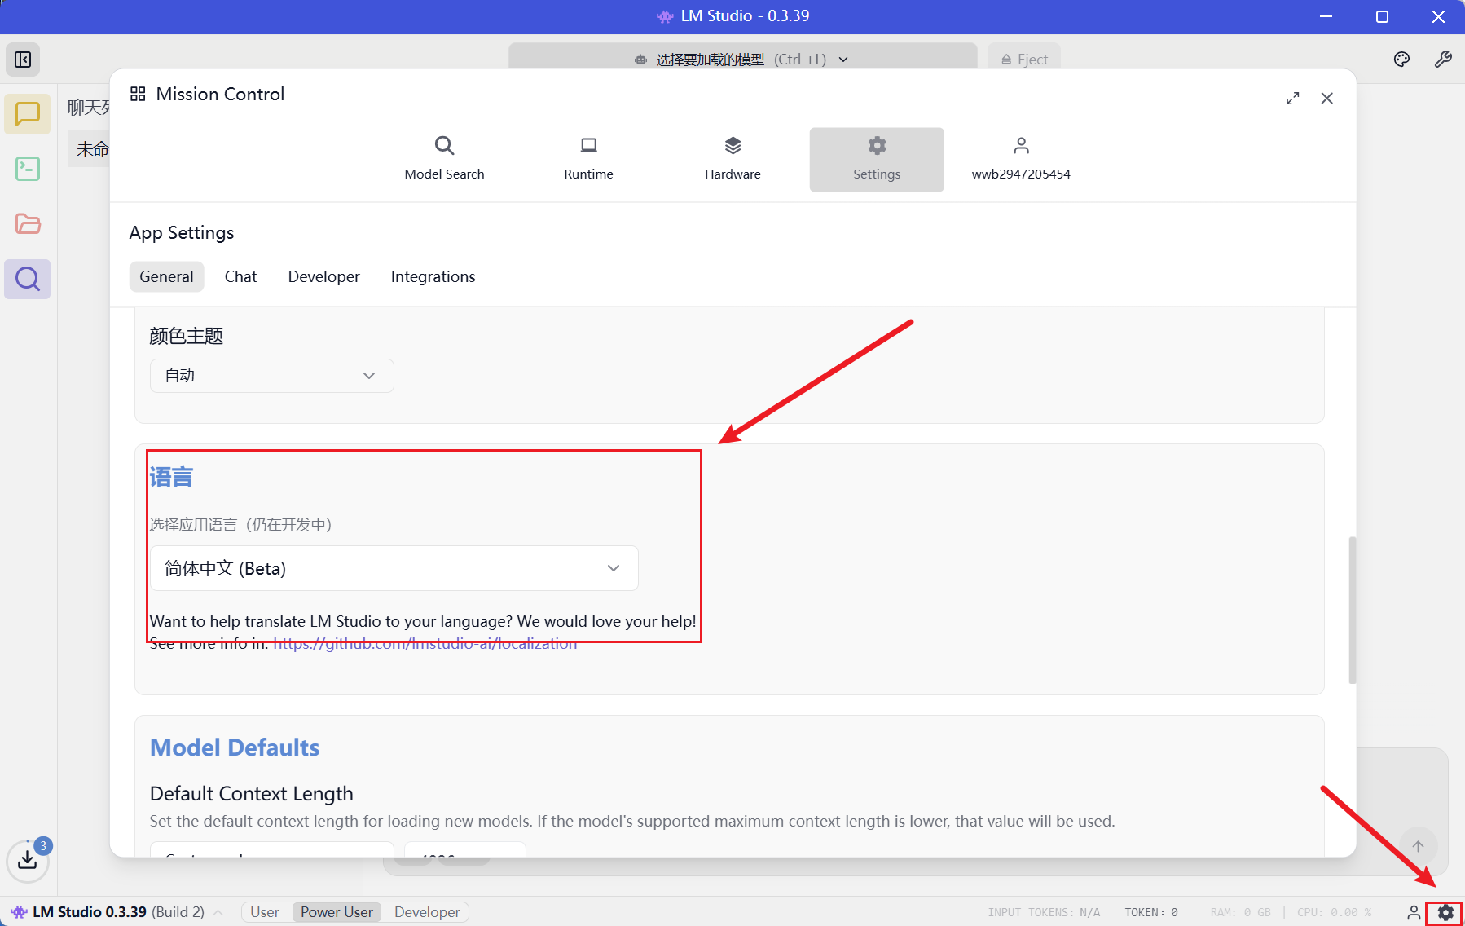1465x926 pixels.
Task: Open the Developer terminal section icon
Action: pyautogui.click(x=28, y=169)
